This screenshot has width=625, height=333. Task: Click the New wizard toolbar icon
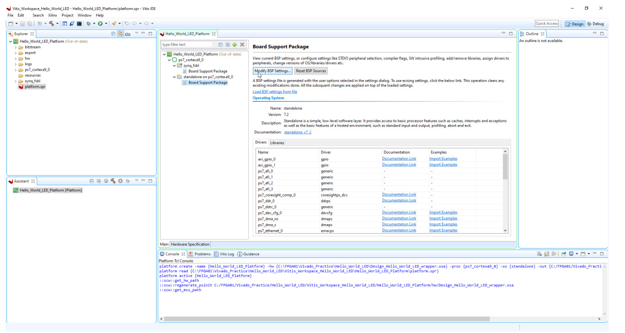(x=11, y=23)
